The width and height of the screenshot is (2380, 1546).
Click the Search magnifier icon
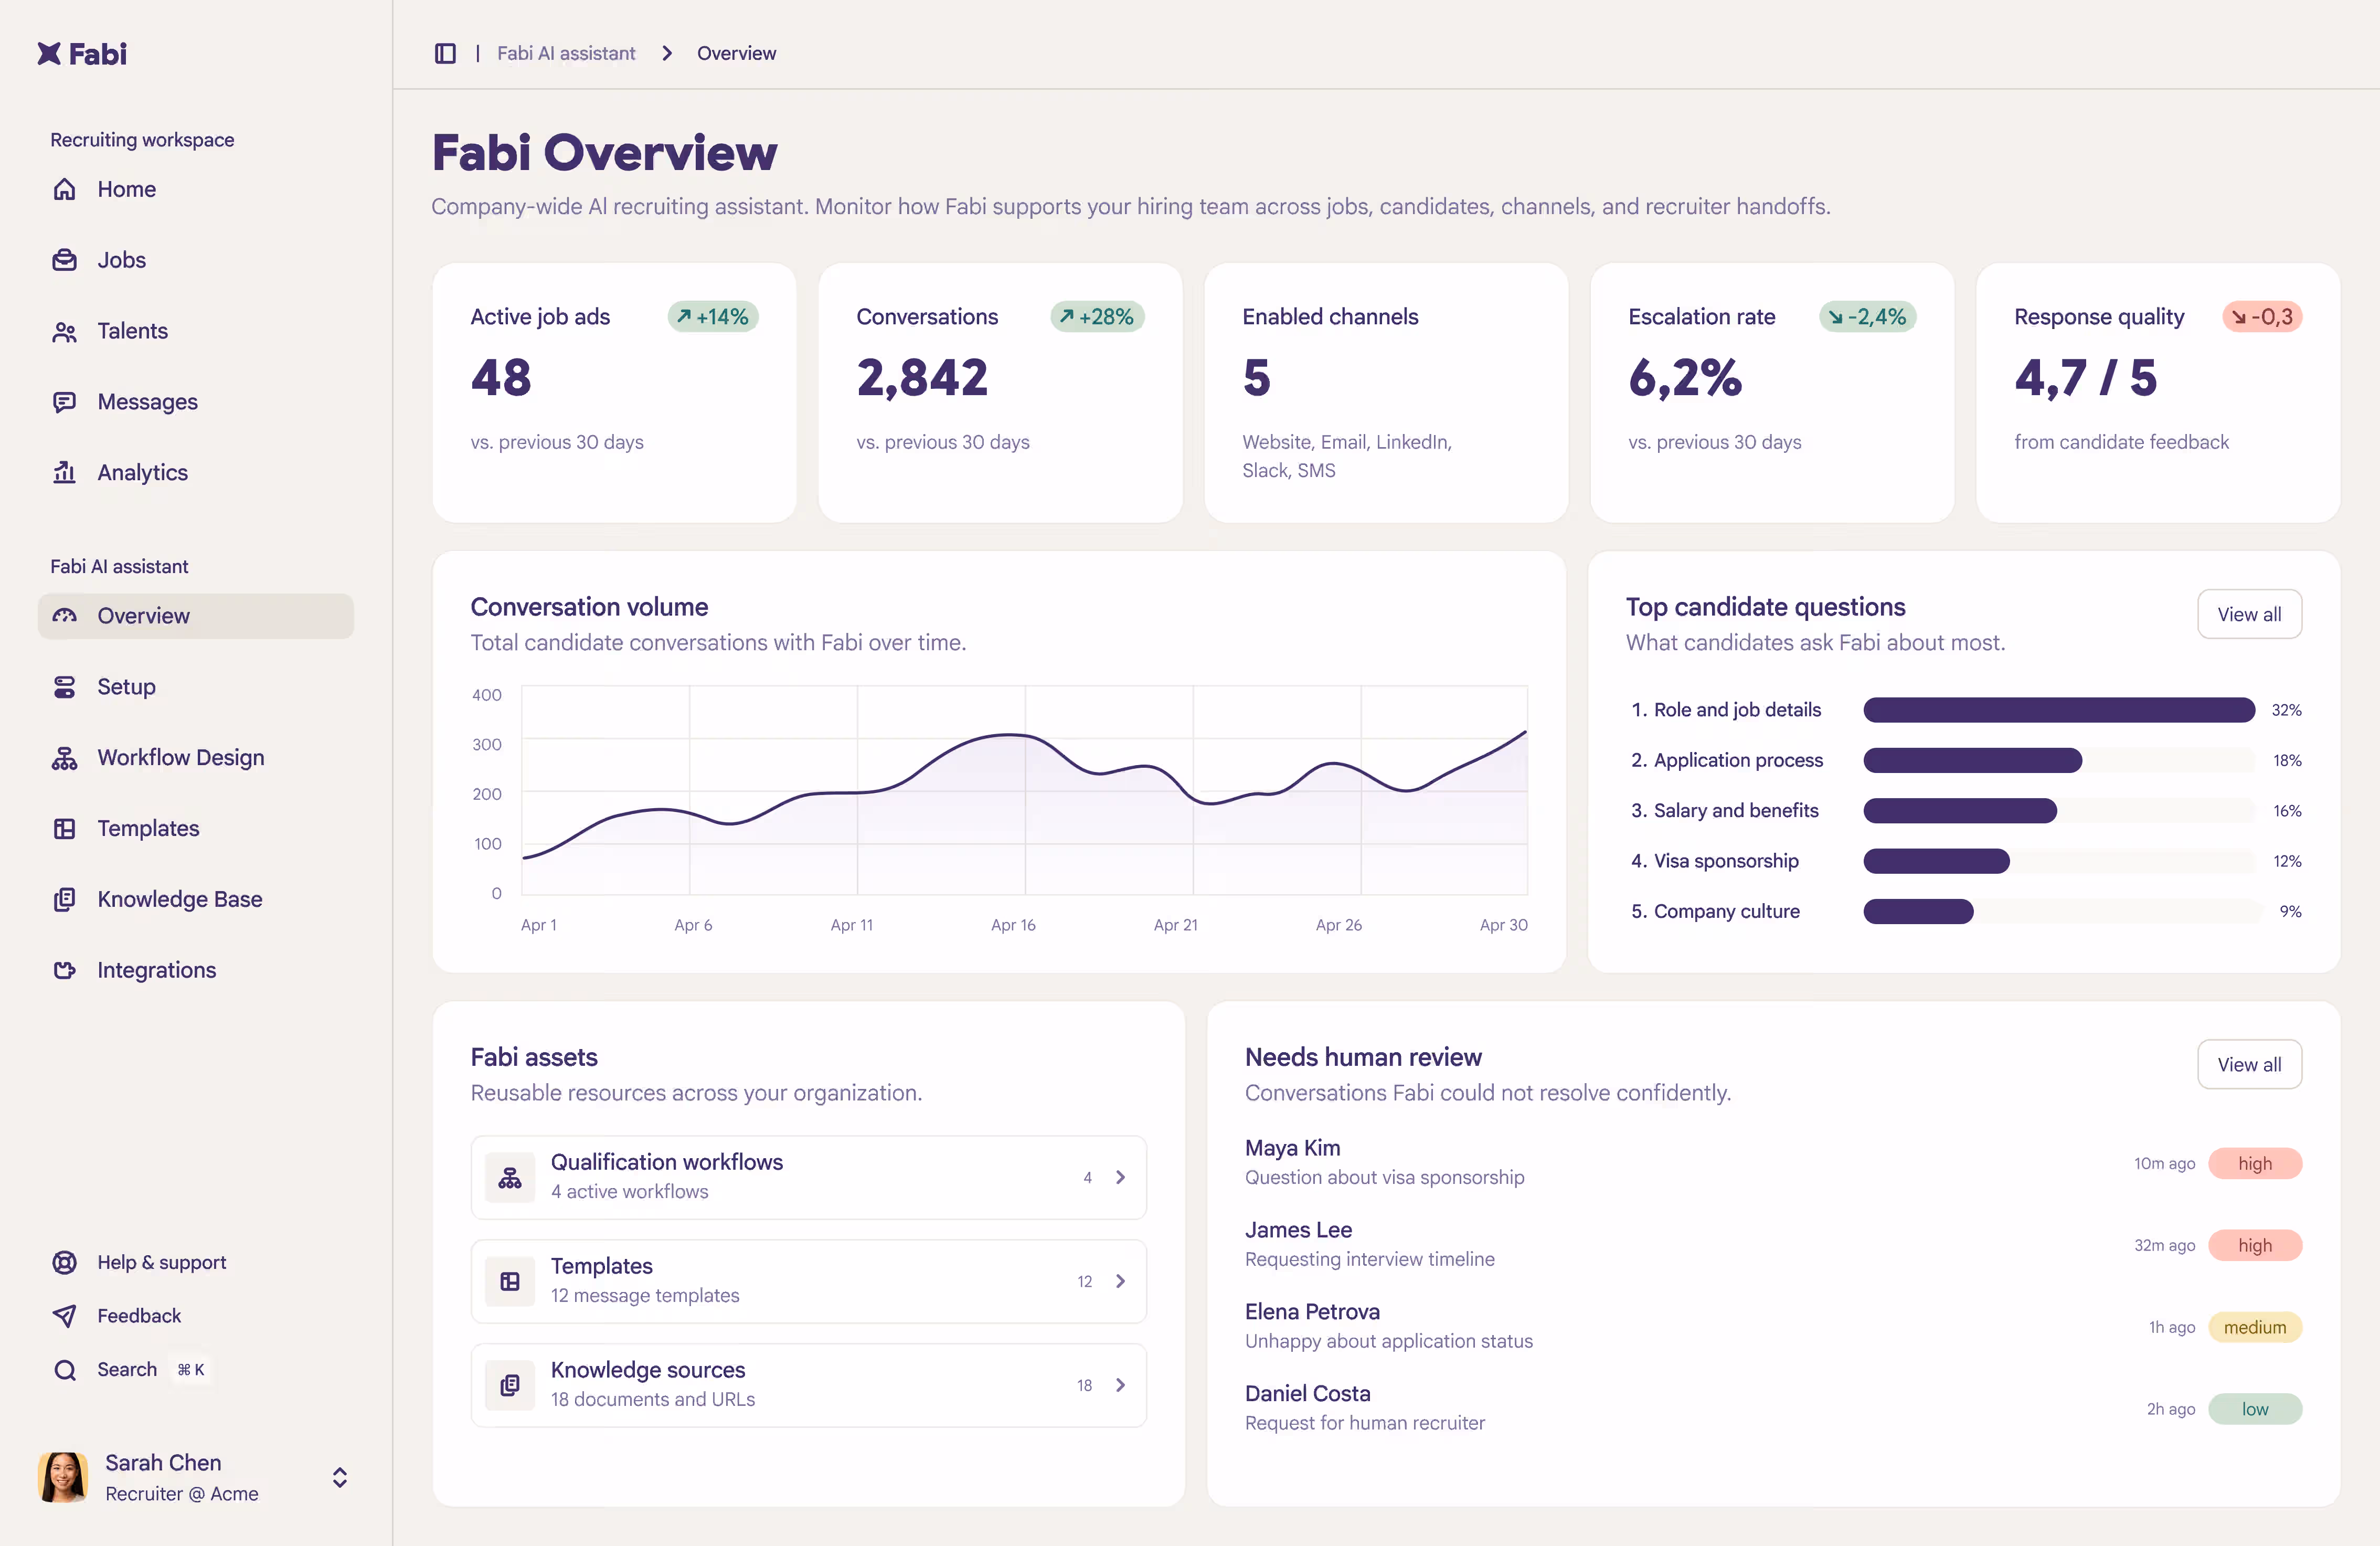pos(65,1370)
